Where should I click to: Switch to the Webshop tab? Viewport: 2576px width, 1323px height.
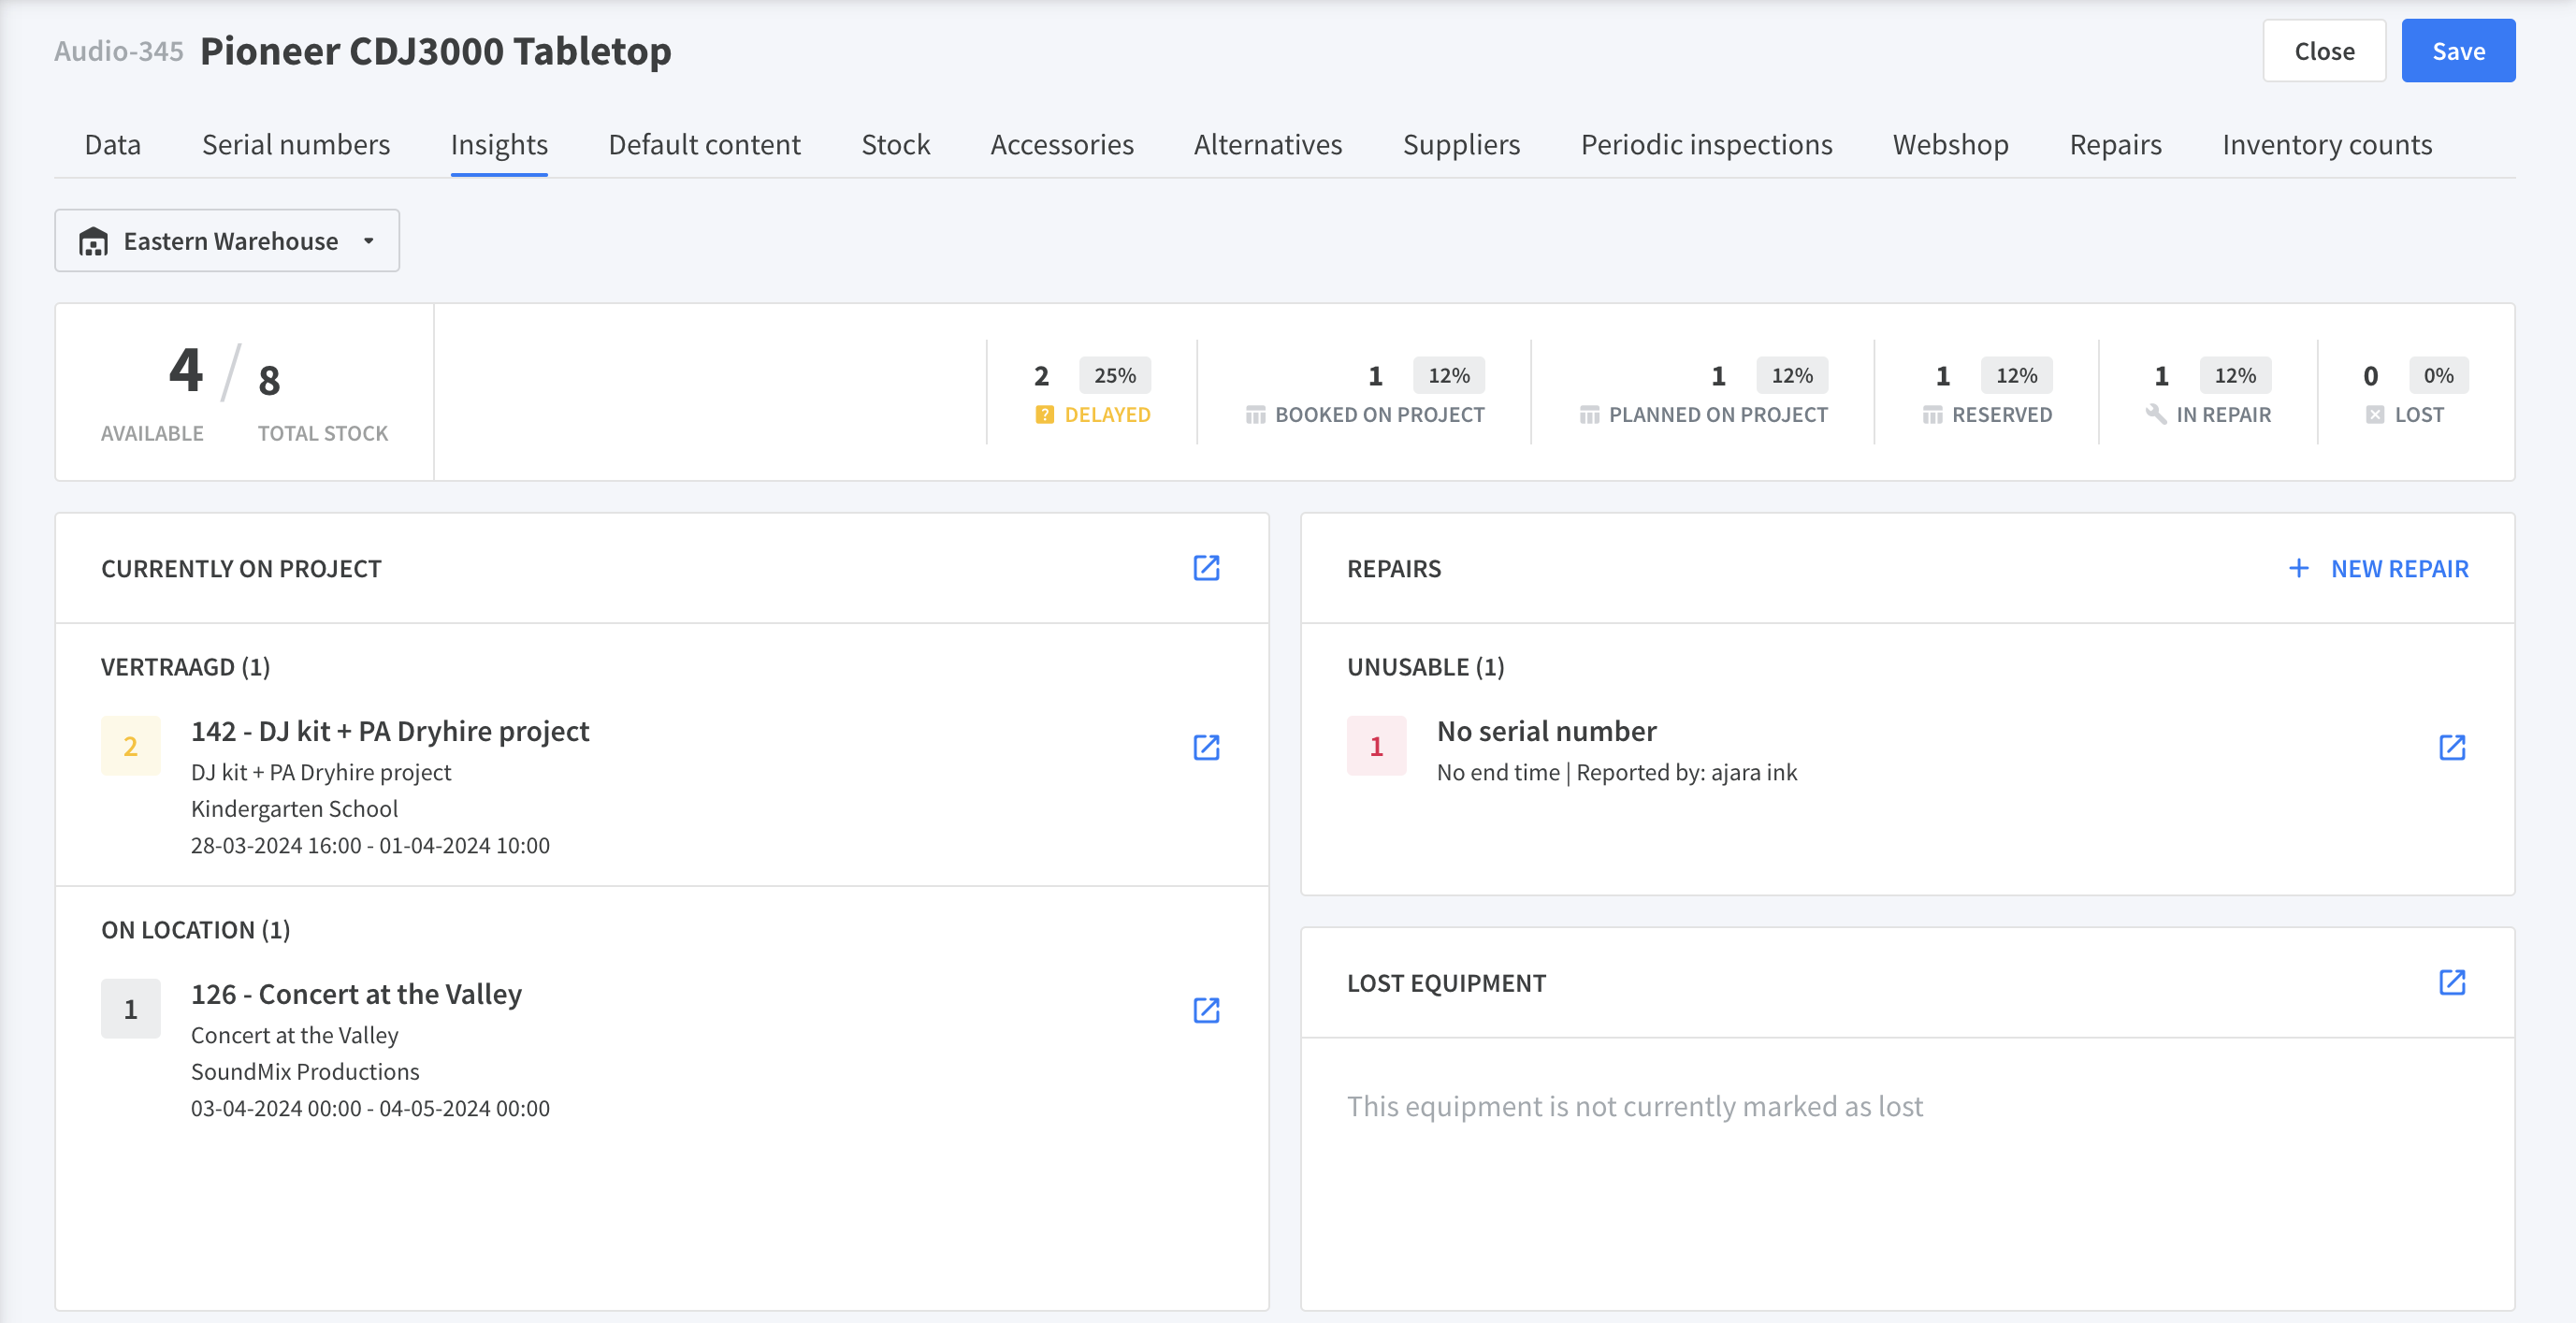(x=1950, y=144)
